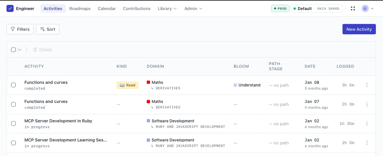The height and width of the screenshot is (156, 383).
Task: Click the purple swatch in Ruby row
Action: [x=148, y=121]
